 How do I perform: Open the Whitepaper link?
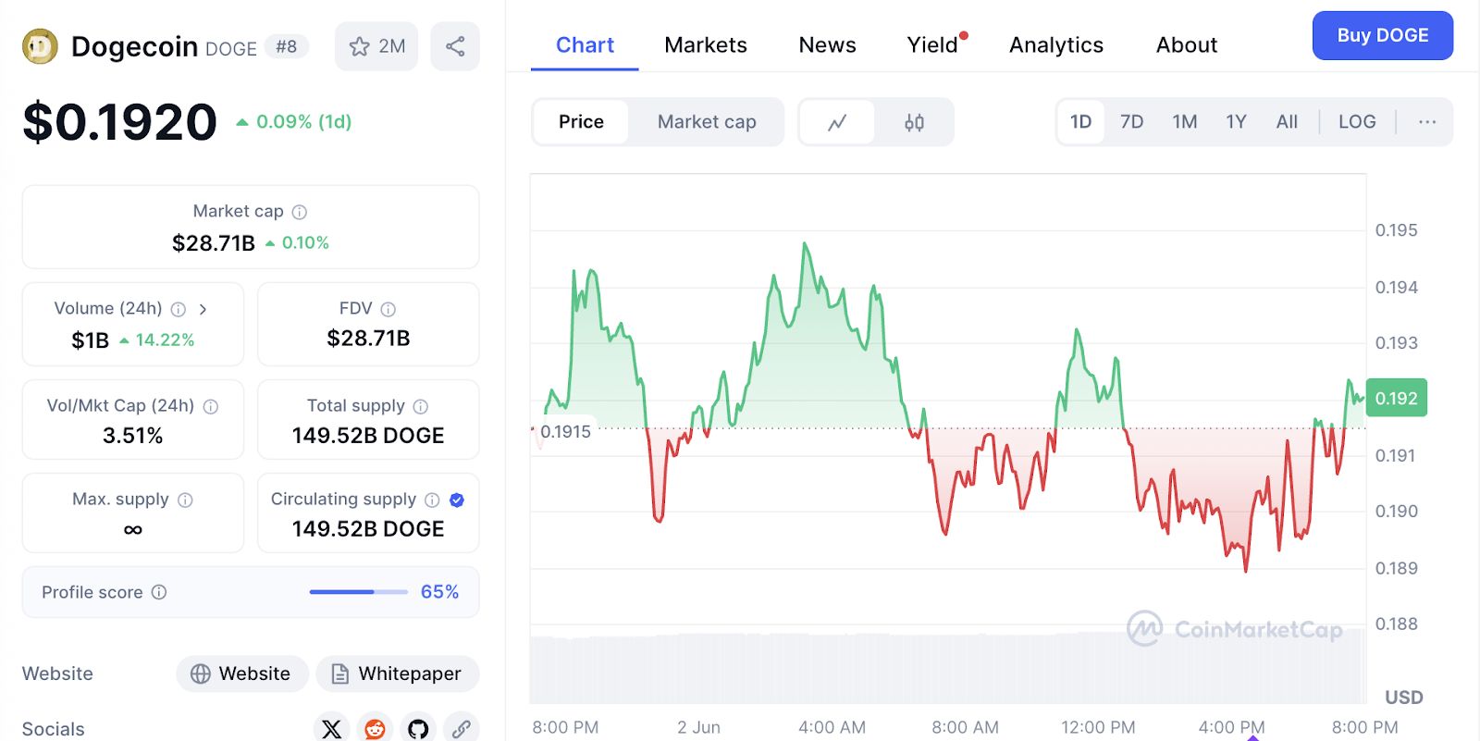(x=397, y=673)
